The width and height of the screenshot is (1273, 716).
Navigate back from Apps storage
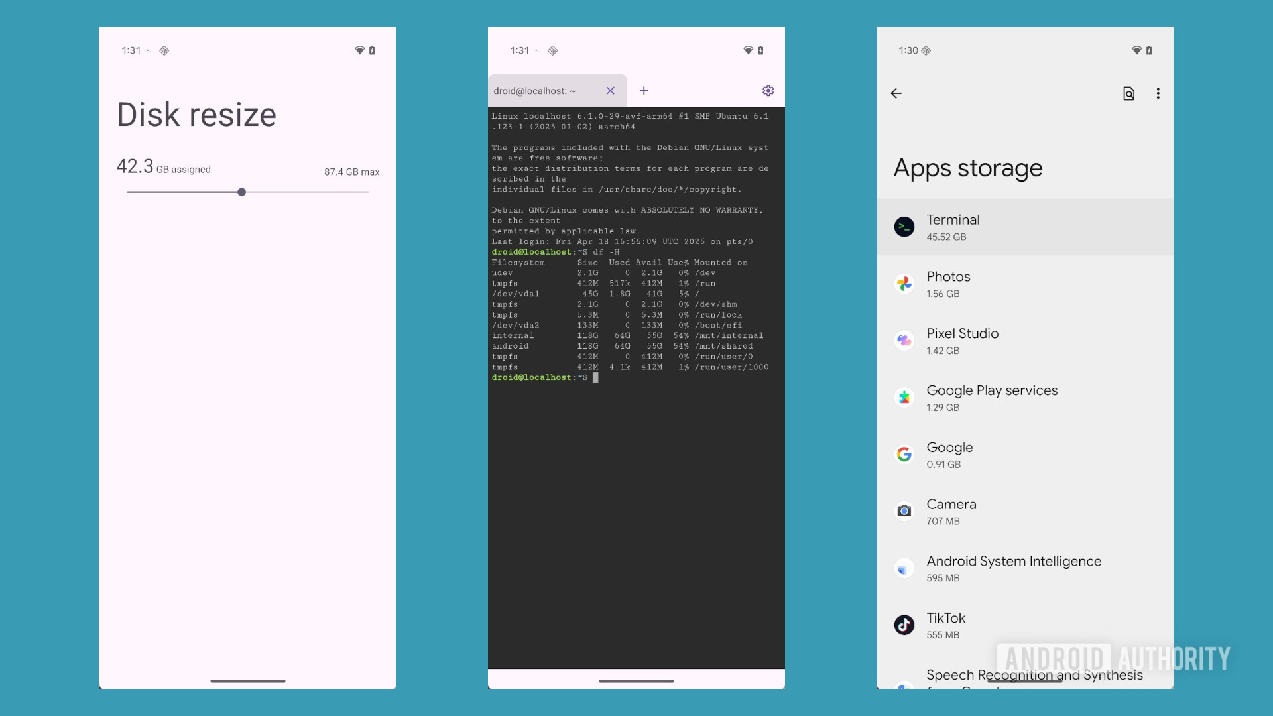(x=895, y=93)
